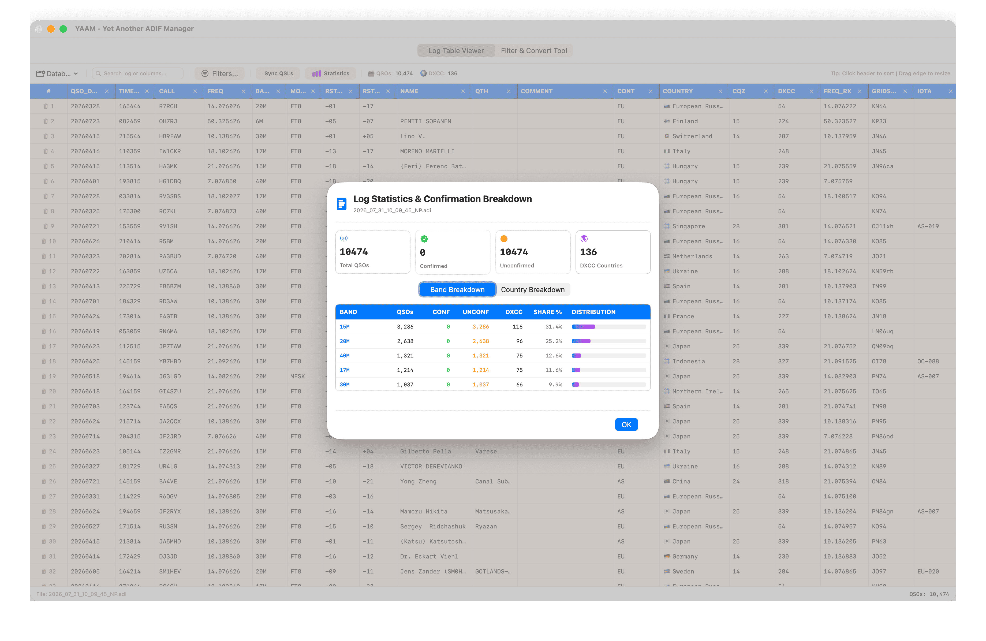
Task: Click the call sign R7RCH in row 1
Action: click(x=168, y=106)
